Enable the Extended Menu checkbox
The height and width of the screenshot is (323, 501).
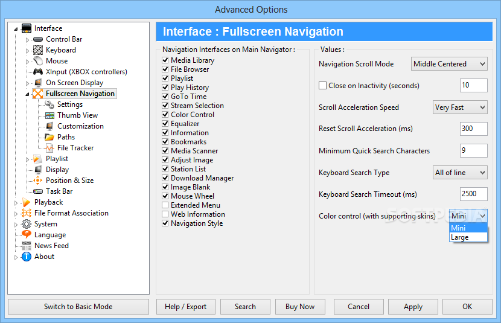[165, 205]
